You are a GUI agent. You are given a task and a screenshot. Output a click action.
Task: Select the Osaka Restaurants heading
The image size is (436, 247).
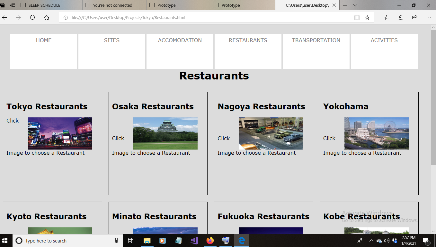tap(153, 106)
